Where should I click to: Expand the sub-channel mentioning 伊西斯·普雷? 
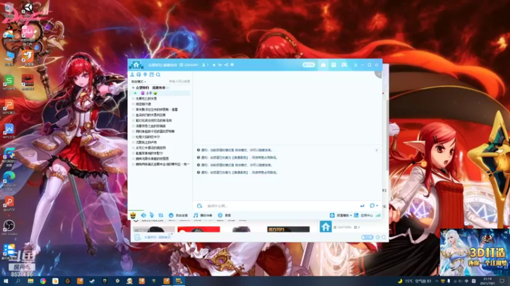(x=133, y=109)
